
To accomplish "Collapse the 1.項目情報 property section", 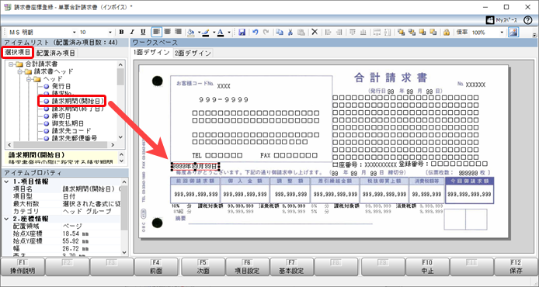I will coord(6,182).
